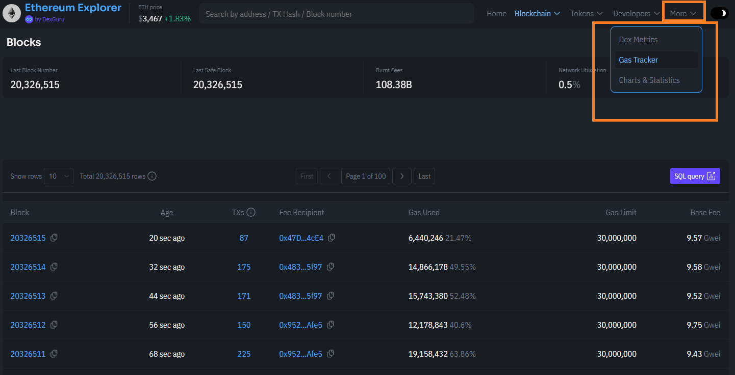Click the address search field
735x375 pixels.
337,14
